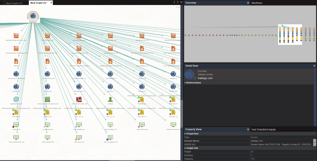Toggle the pin icon in Detail View

tap(195, 78)
